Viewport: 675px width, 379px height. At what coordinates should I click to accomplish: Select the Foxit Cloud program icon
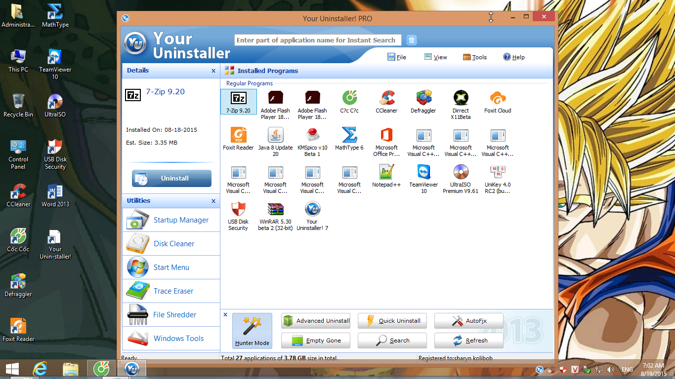point(498,102)
